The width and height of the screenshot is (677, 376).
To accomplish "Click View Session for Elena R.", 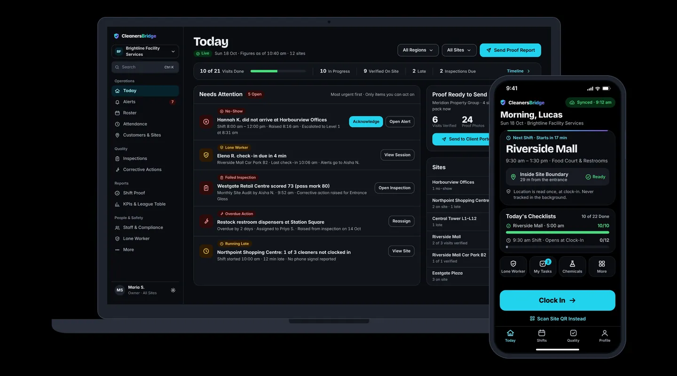I will click(x=397, y=155).
